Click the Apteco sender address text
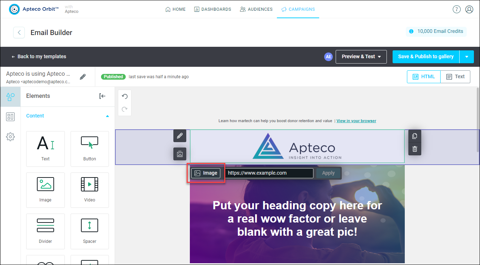This screenshot has height=265, width=480. 38,82
